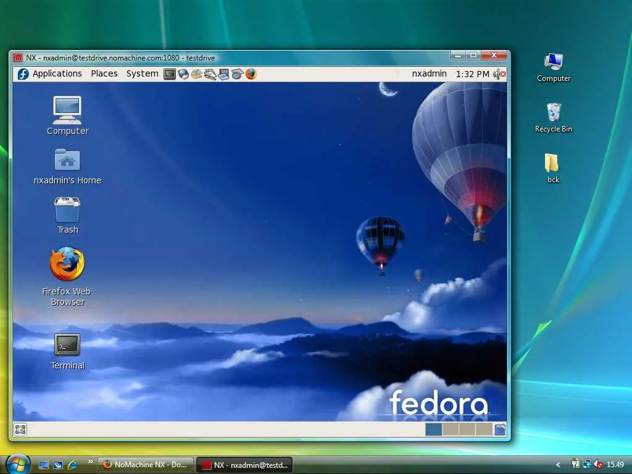Open the word processor launcher in the panel

coord(210,74)
